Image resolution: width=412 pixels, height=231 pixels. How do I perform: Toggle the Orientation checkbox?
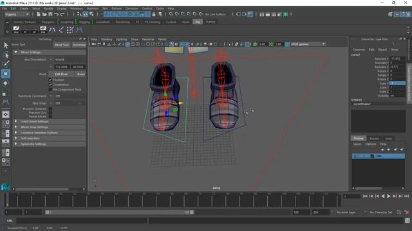click(50, 85)
